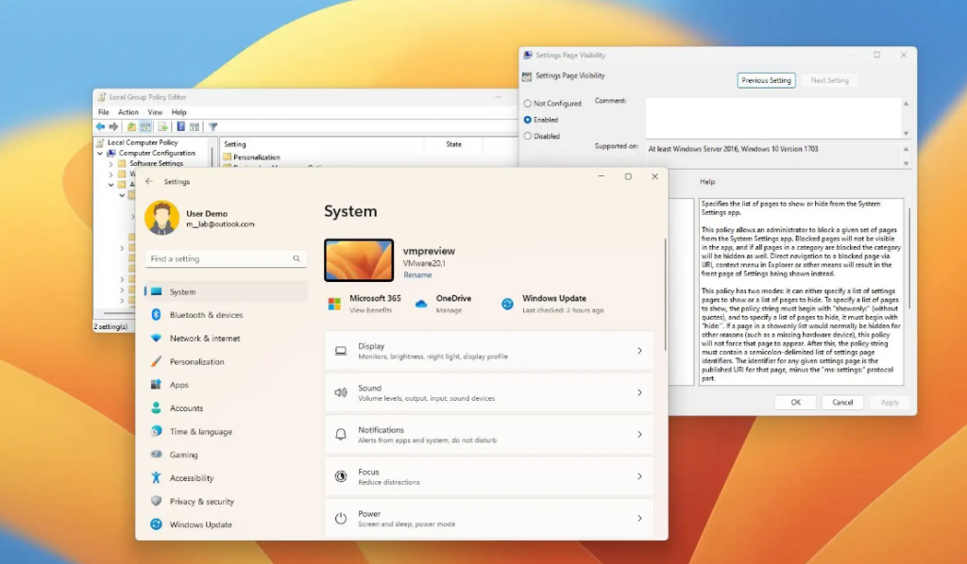
Task: Click the export list toolbar icon
Action: [x=162, y=126]
